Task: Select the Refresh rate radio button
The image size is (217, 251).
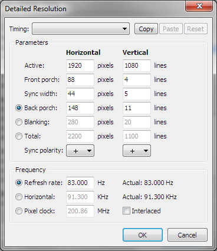Action: click(19, 183)
